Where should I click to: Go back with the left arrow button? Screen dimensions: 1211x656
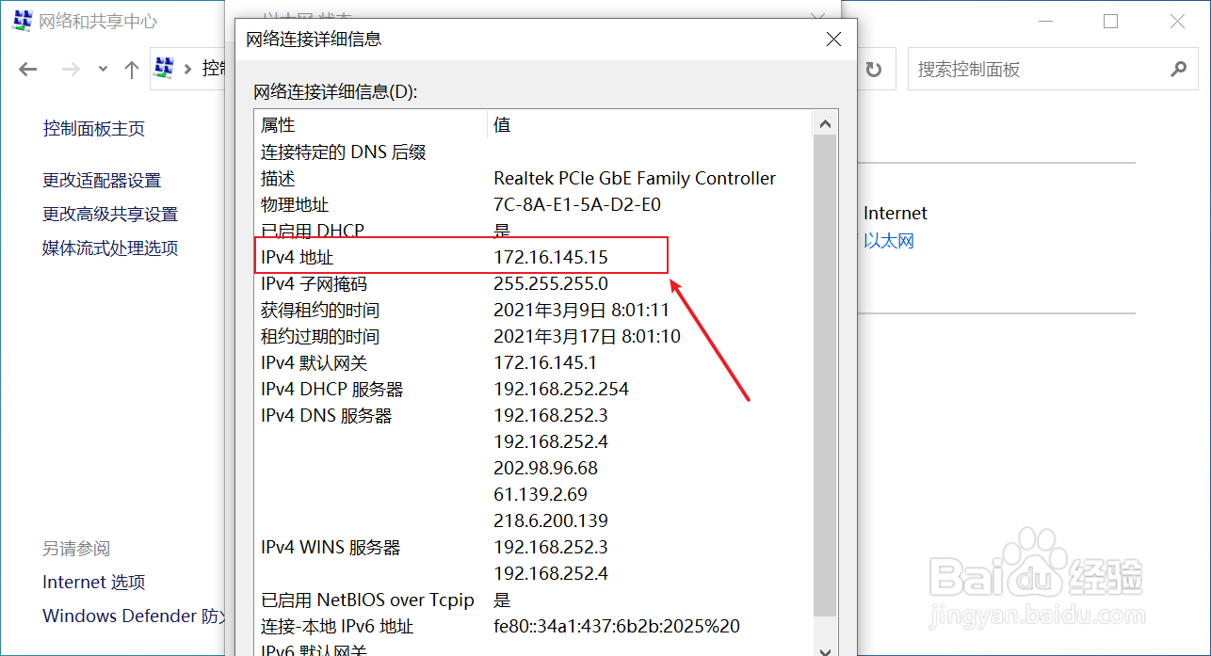pos(28,69)
